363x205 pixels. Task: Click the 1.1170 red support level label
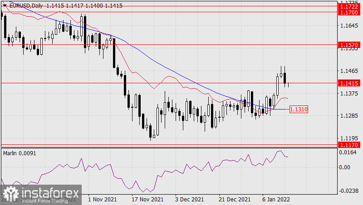pyautogui.click(x=349, y=145)
